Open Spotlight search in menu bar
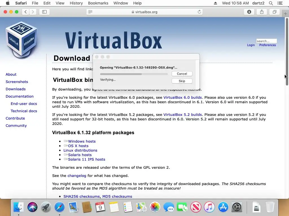This screenshot has height=216, width=289. click(x=271, y=3)
